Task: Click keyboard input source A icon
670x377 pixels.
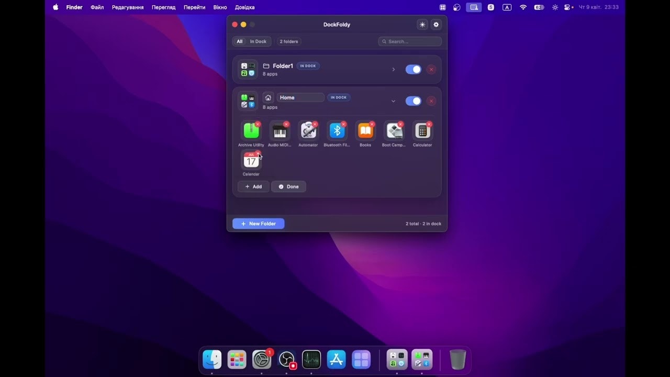Action: pos(507,7)
